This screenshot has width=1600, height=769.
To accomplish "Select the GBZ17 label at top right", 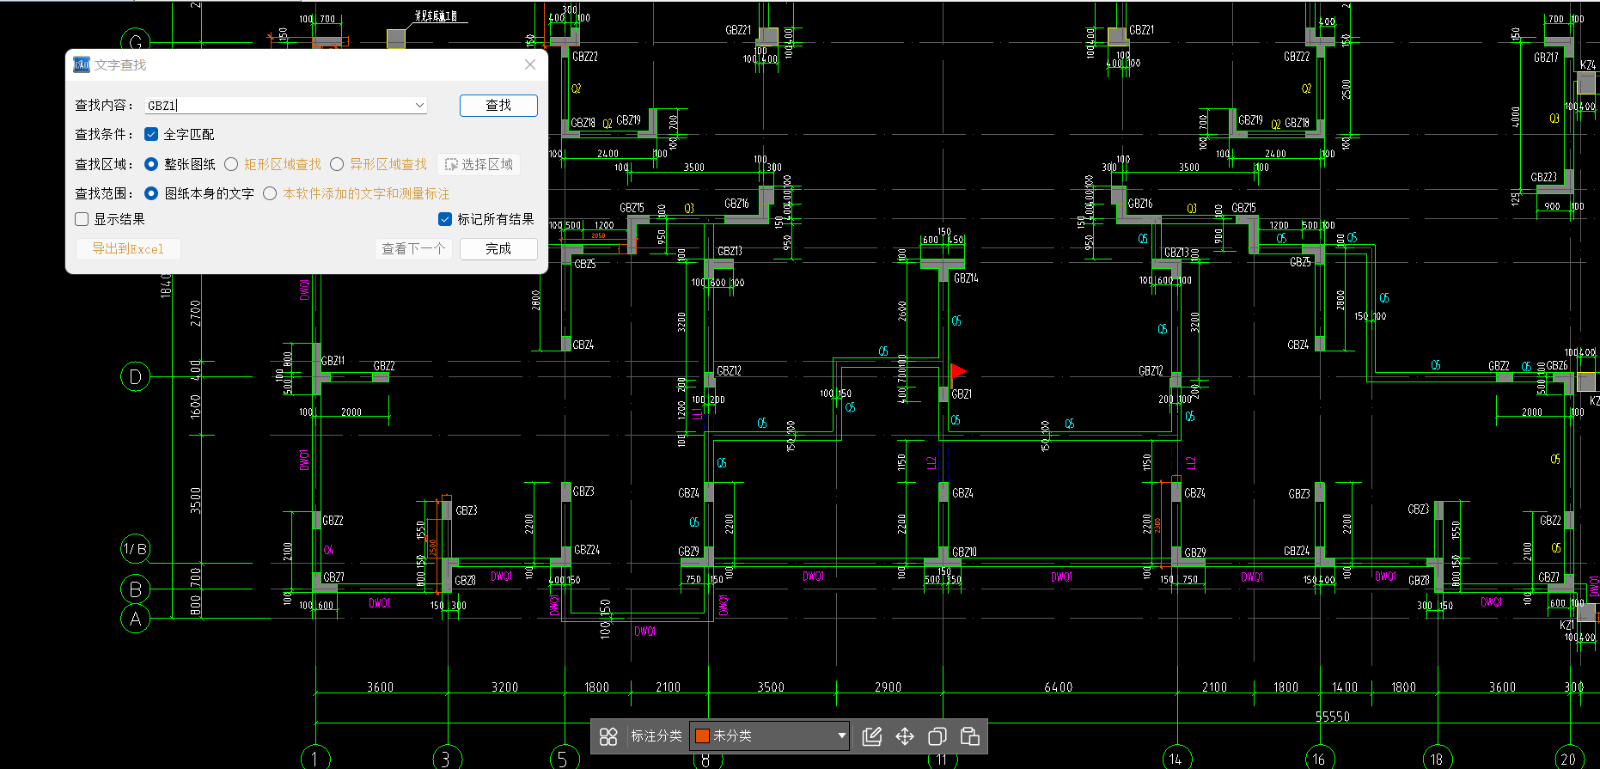I will 1546,58.
